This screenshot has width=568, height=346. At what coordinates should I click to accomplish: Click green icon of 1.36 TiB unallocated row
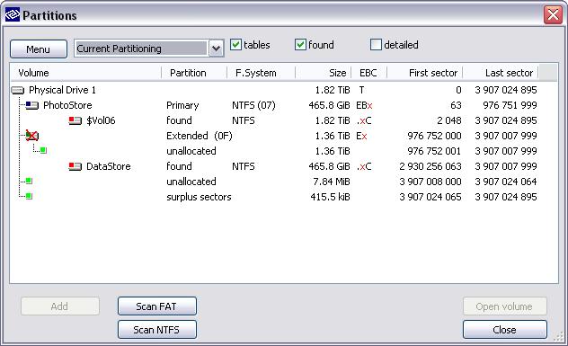[43, 150]
